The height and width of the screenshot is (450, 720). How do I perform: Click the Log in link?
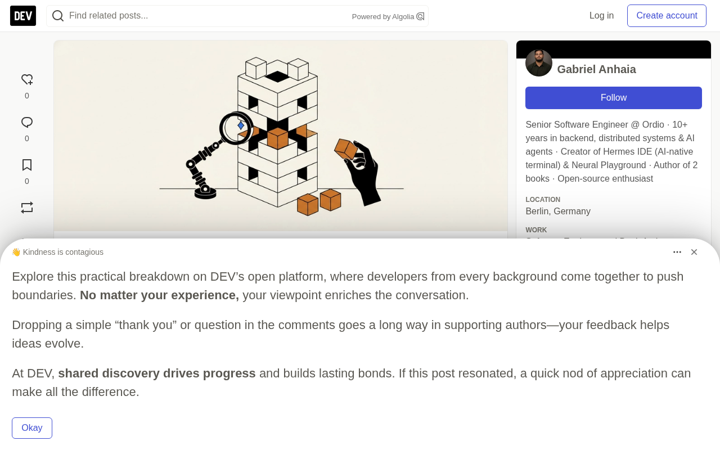(601, 16)
